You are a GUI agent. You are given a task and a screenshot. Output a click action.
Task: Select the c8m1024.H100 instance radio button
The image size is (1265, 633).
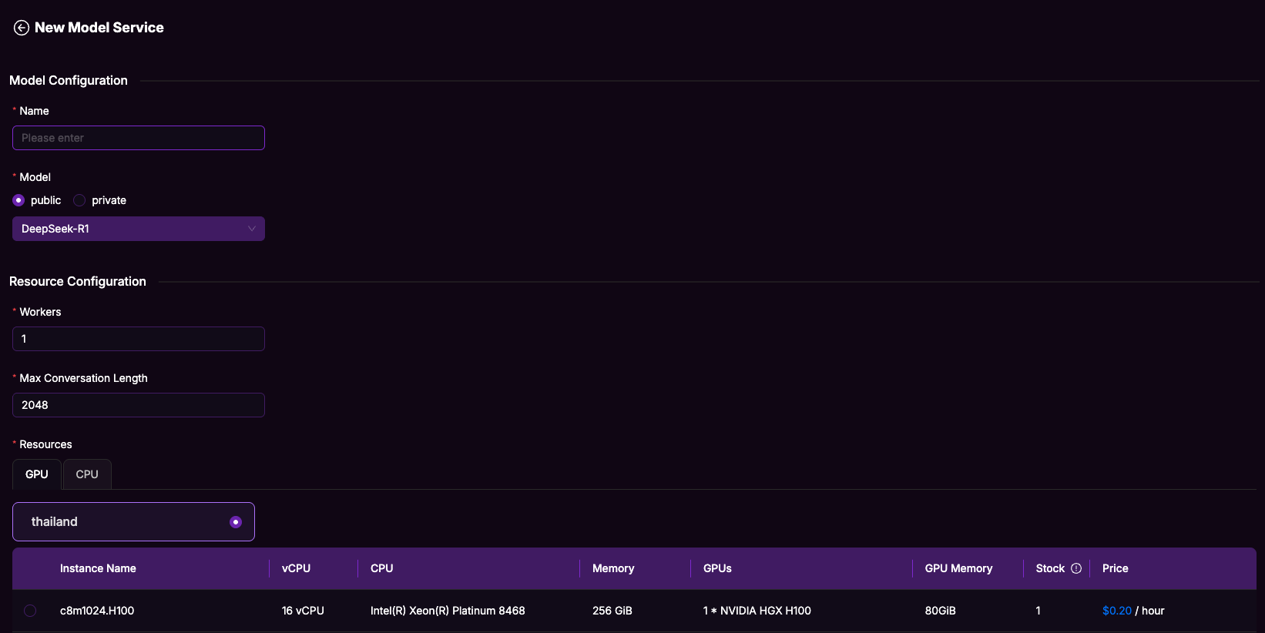pyautogui.click(x=30, y=611)
